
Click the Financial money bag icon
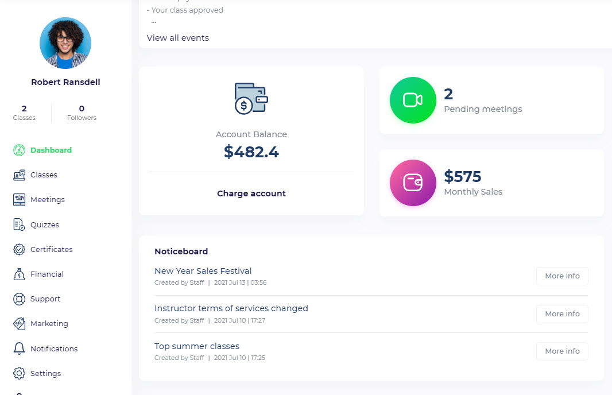[19, 274]
